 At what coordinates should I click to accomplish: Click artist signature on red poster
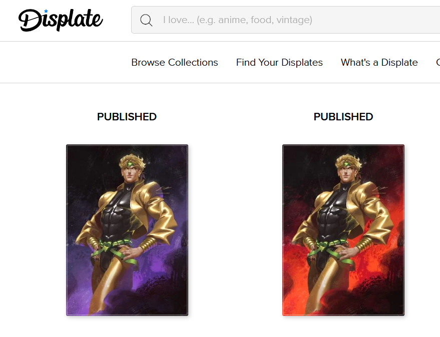[378, 190]
